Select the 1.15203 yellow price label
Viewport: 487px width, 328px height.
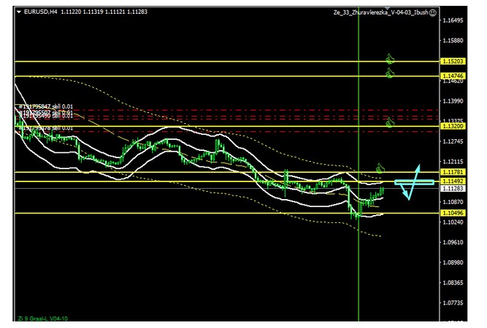tap(453, 62)
